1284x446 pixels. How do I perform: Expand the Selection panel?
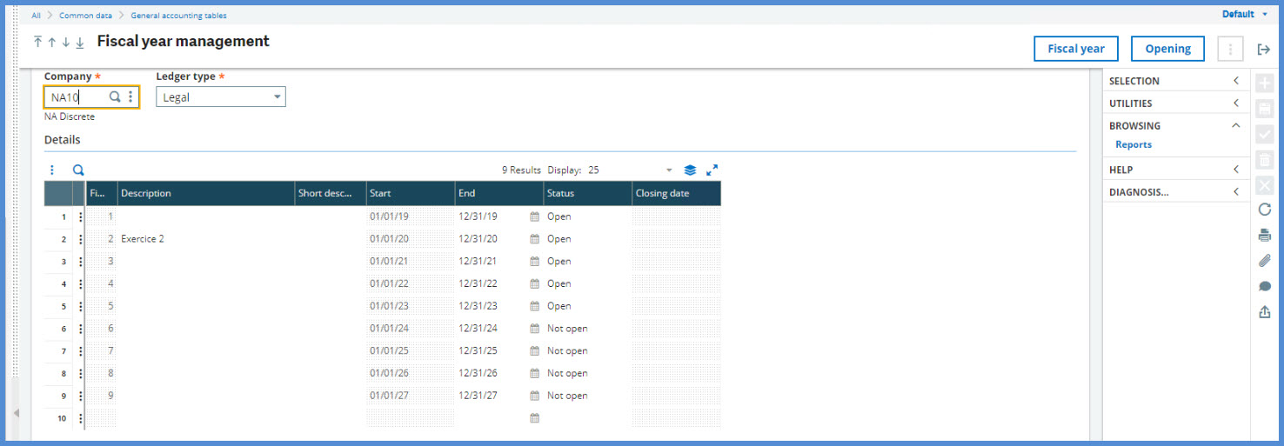[1235, 81]
